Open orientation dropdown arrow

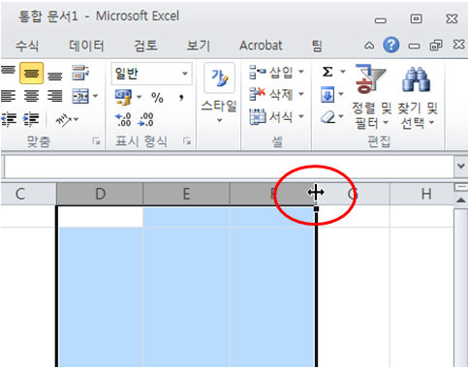click(77, 119)
